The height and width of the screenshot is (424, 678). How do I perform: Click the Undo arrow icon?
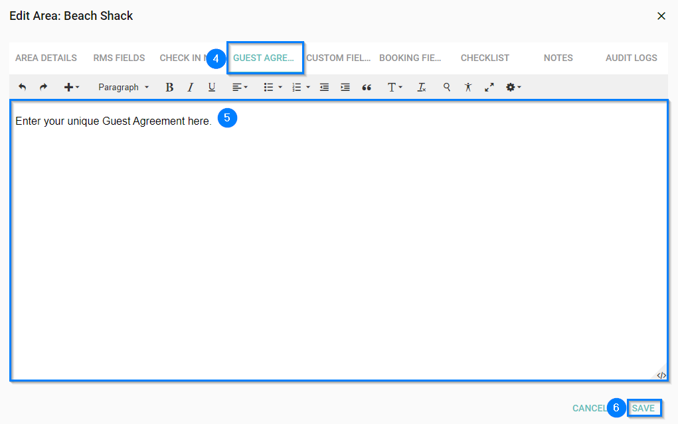[22, 87]
